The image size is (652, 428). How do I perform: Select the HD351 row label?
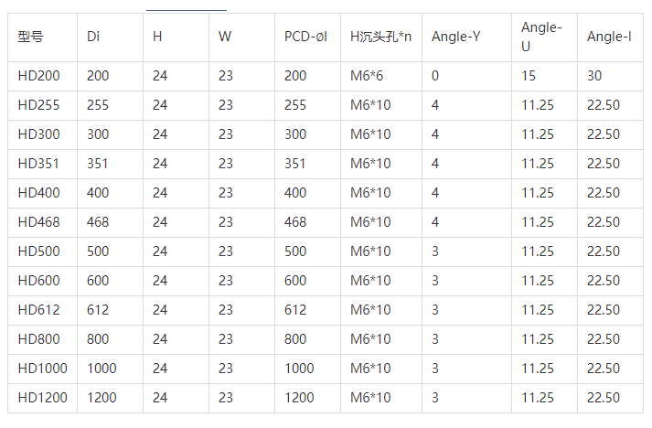38,164
